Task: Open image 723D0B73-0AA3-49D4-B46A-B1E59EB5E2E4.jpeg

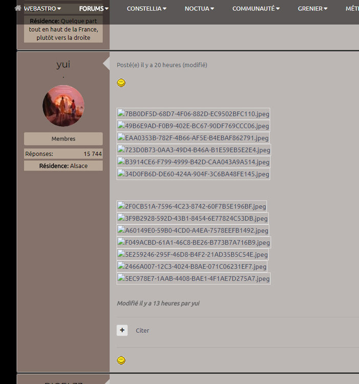Action: pos(194,150)
